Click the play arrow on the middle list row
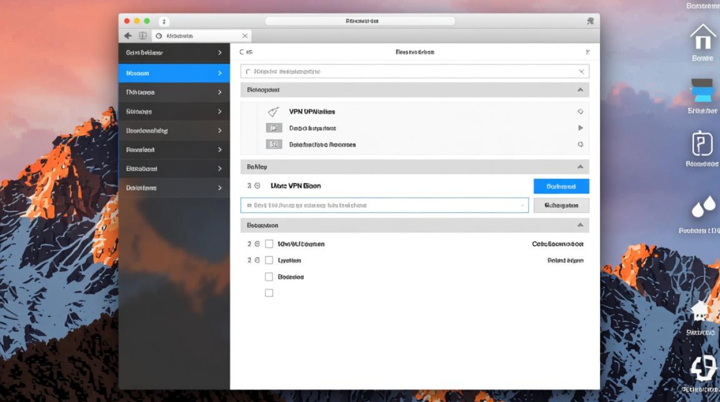Screen dimensions: 720x402 (580, 128)
